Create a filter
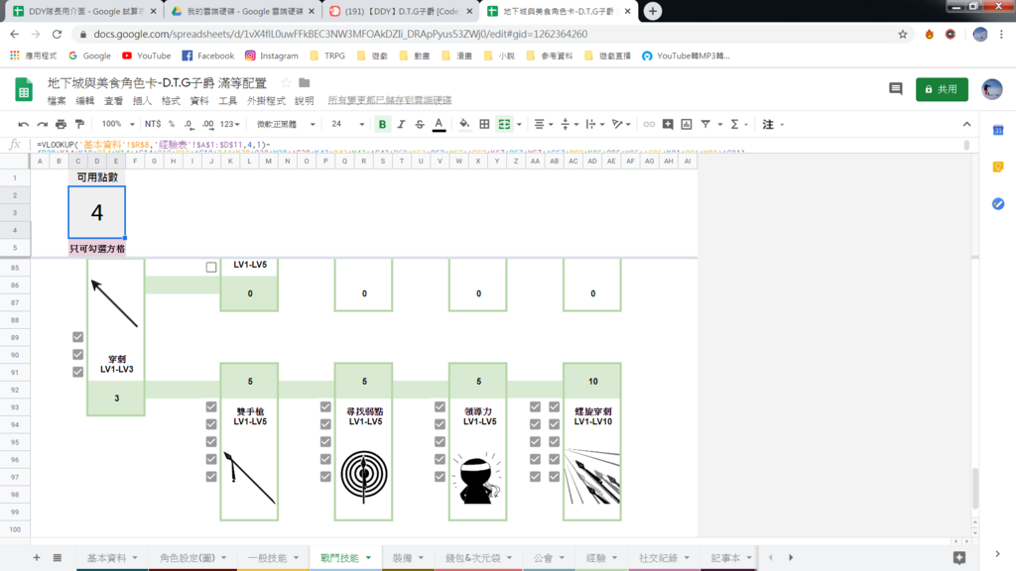The image size is (1016, 571). point(705,124)
